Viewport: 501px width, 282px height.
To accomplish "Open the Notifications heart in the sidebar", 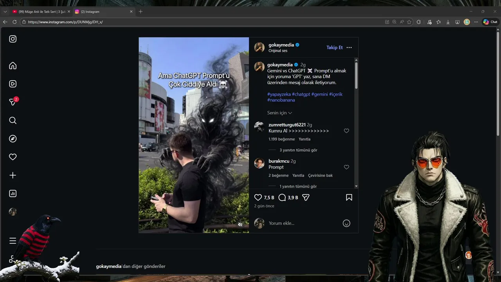I will click(13, 157).
